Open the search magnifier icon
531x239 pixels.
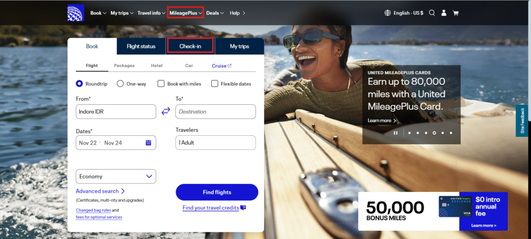[x=432, y=13]
